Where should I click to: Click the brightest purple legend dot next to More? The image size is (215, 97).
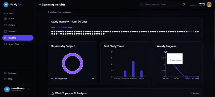tap(66, 27)
